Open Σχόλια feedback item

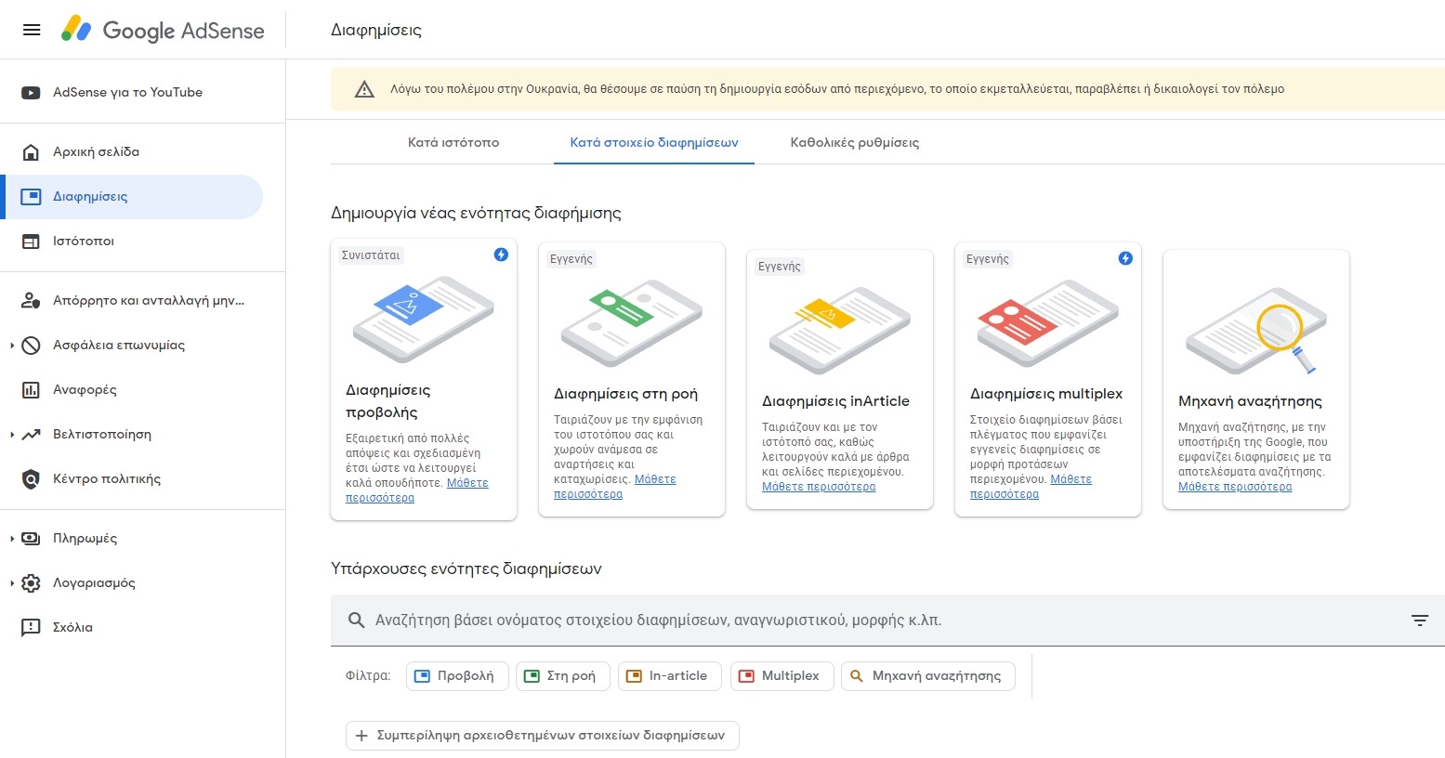72,628
